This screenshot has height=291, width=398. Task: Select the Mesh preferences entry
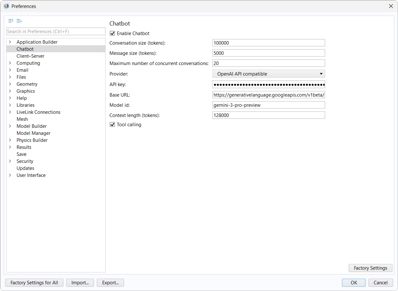pyautogui.click(x=22, y=119)
